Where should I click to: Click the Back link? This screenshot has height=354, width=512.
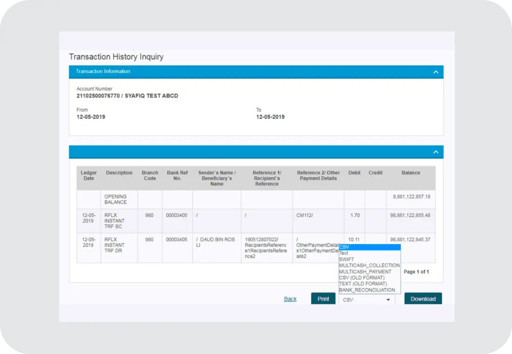(x=290, y=299)
